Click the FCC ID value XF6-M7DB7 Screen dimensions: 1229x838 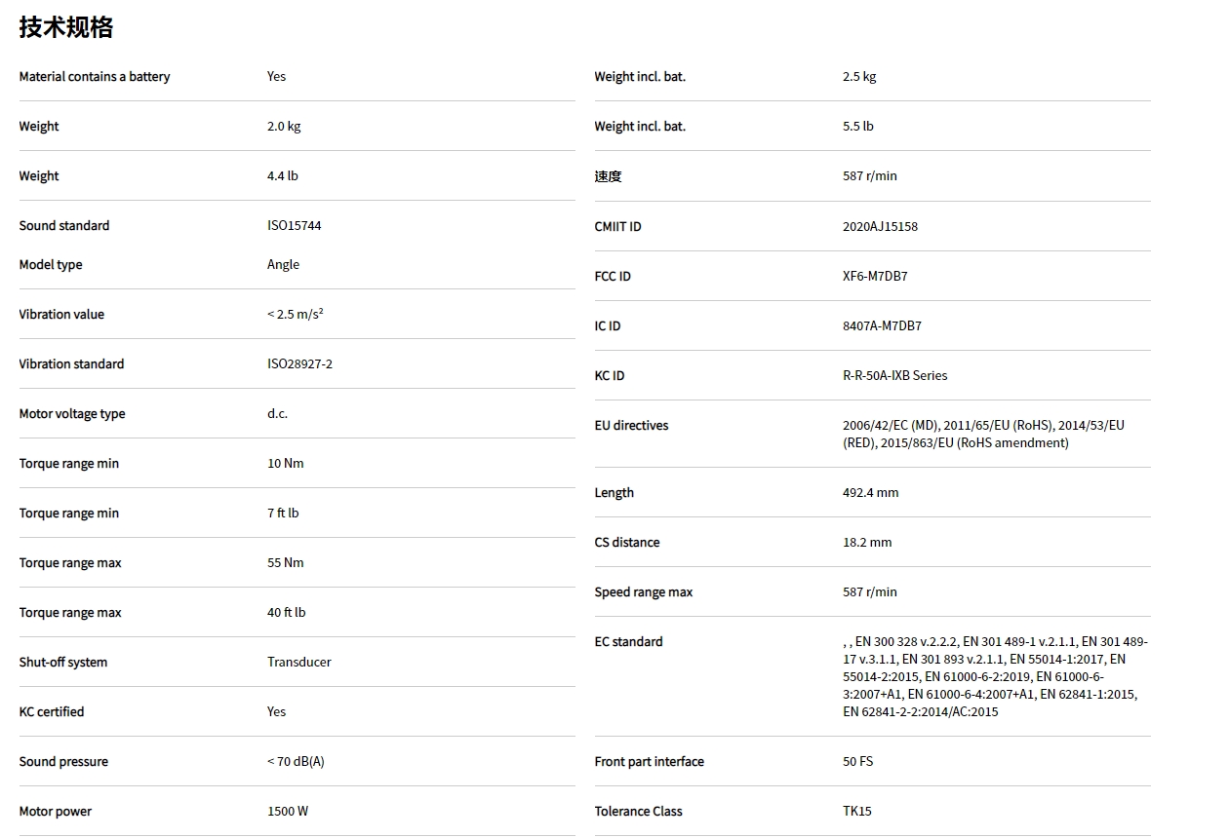click(875, 277)
